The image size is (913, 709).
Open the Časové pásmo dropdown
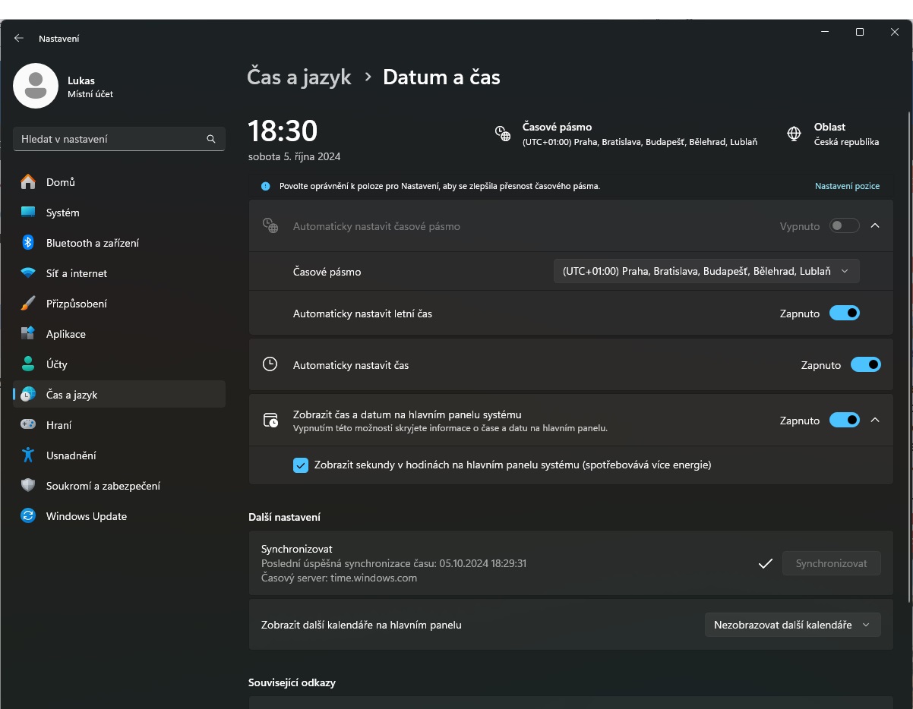click(706, 271)
